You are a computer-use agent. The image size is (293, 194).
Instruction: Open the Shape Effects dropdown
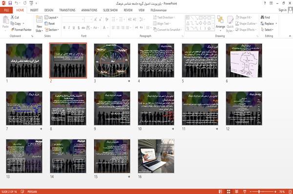click(246, 30)
